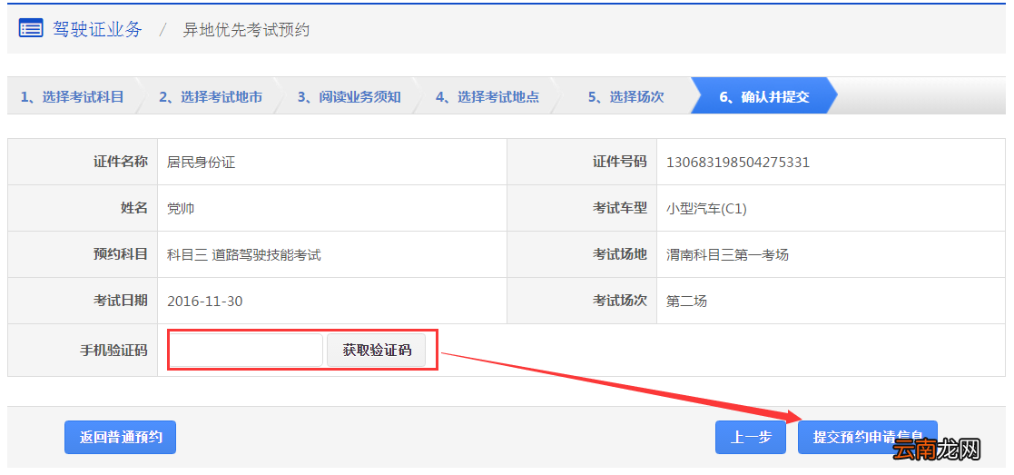This screenshot has height=475, width=1014.
Task: Go to step 5、选择场次
Action: [626, 97]
